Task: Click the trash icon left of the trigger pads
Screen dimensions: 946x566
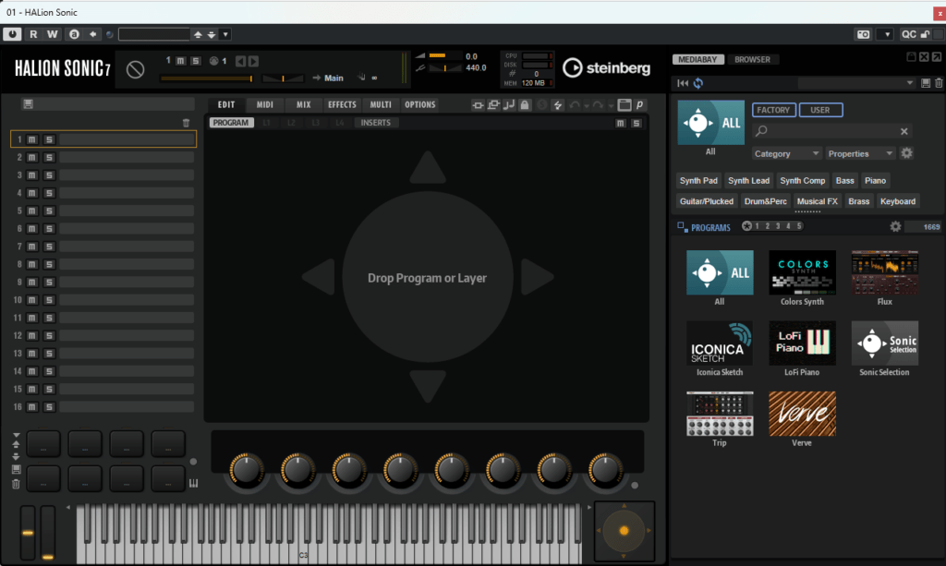Action: 17,484
